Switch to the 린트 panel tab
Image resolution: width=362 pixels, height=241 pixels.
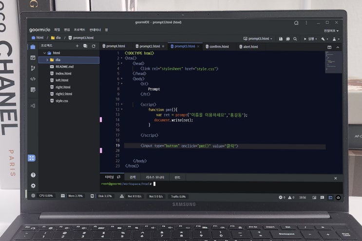[x=177, y=177]
